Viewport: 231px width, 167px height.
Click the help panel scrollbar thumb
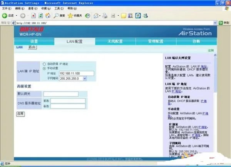[x=215, y=75]
